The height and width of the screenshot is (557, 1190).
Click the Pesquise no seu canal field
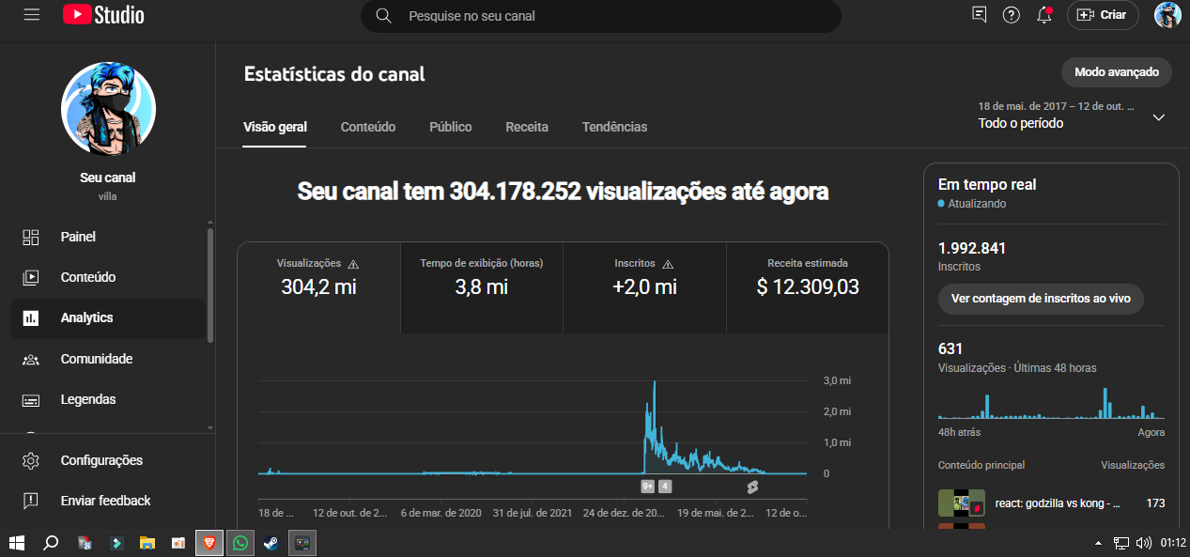coord(601,16)
